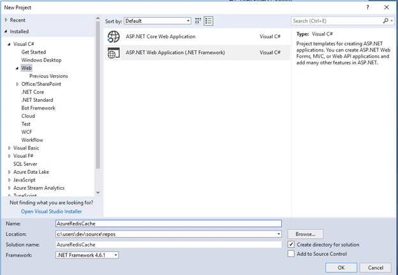The width and height of the screenshot is (398, 275).
Task: Open search options dropdown arrow
Action: point(392,21)
